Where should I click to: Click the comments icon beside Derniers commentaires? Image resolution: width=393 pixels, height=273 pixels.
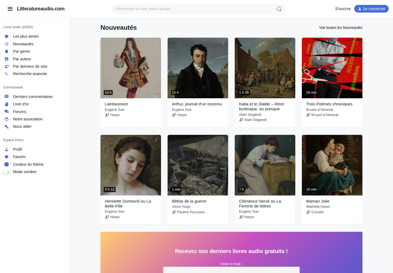pyautogui.click(x=7, y=97)
